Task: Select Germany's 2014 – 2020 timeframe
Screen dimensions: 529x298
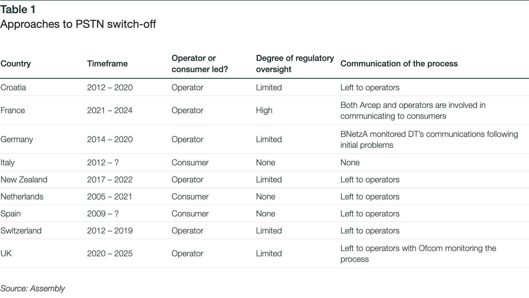Action: [110, 139]
